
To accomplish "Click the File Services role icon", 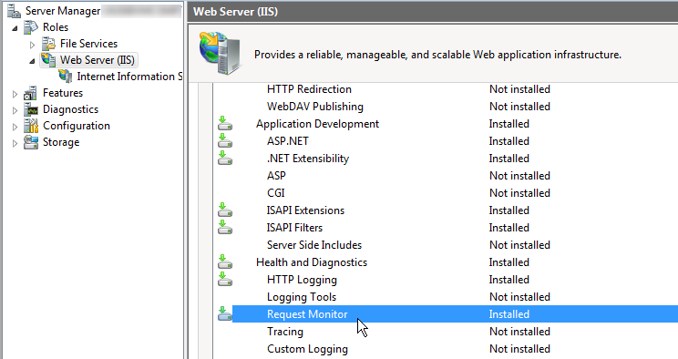I will pos(48,44).
